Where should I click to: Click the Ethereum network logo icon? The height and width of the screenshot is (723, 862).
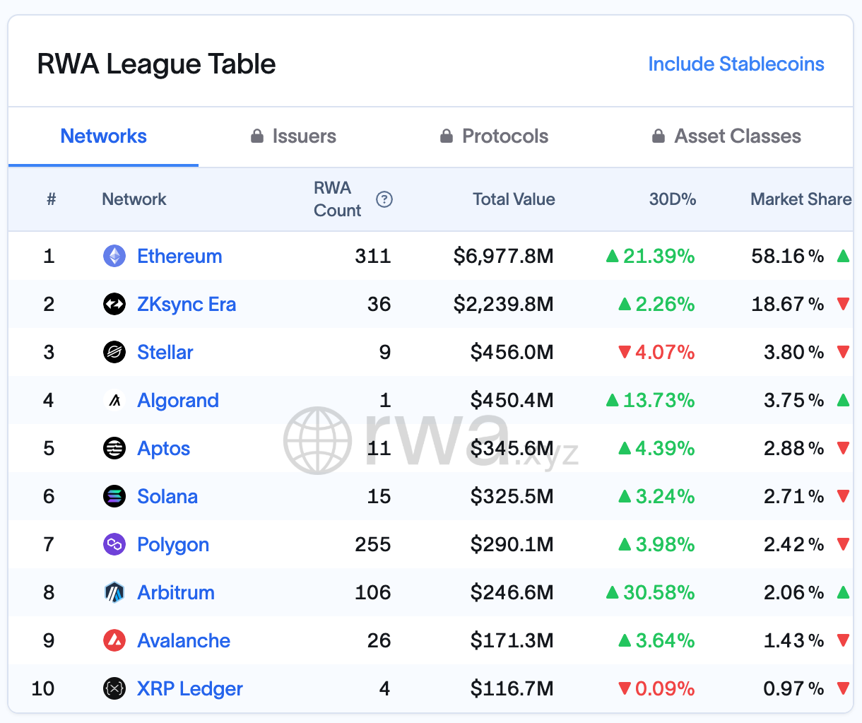coord(114,256)
